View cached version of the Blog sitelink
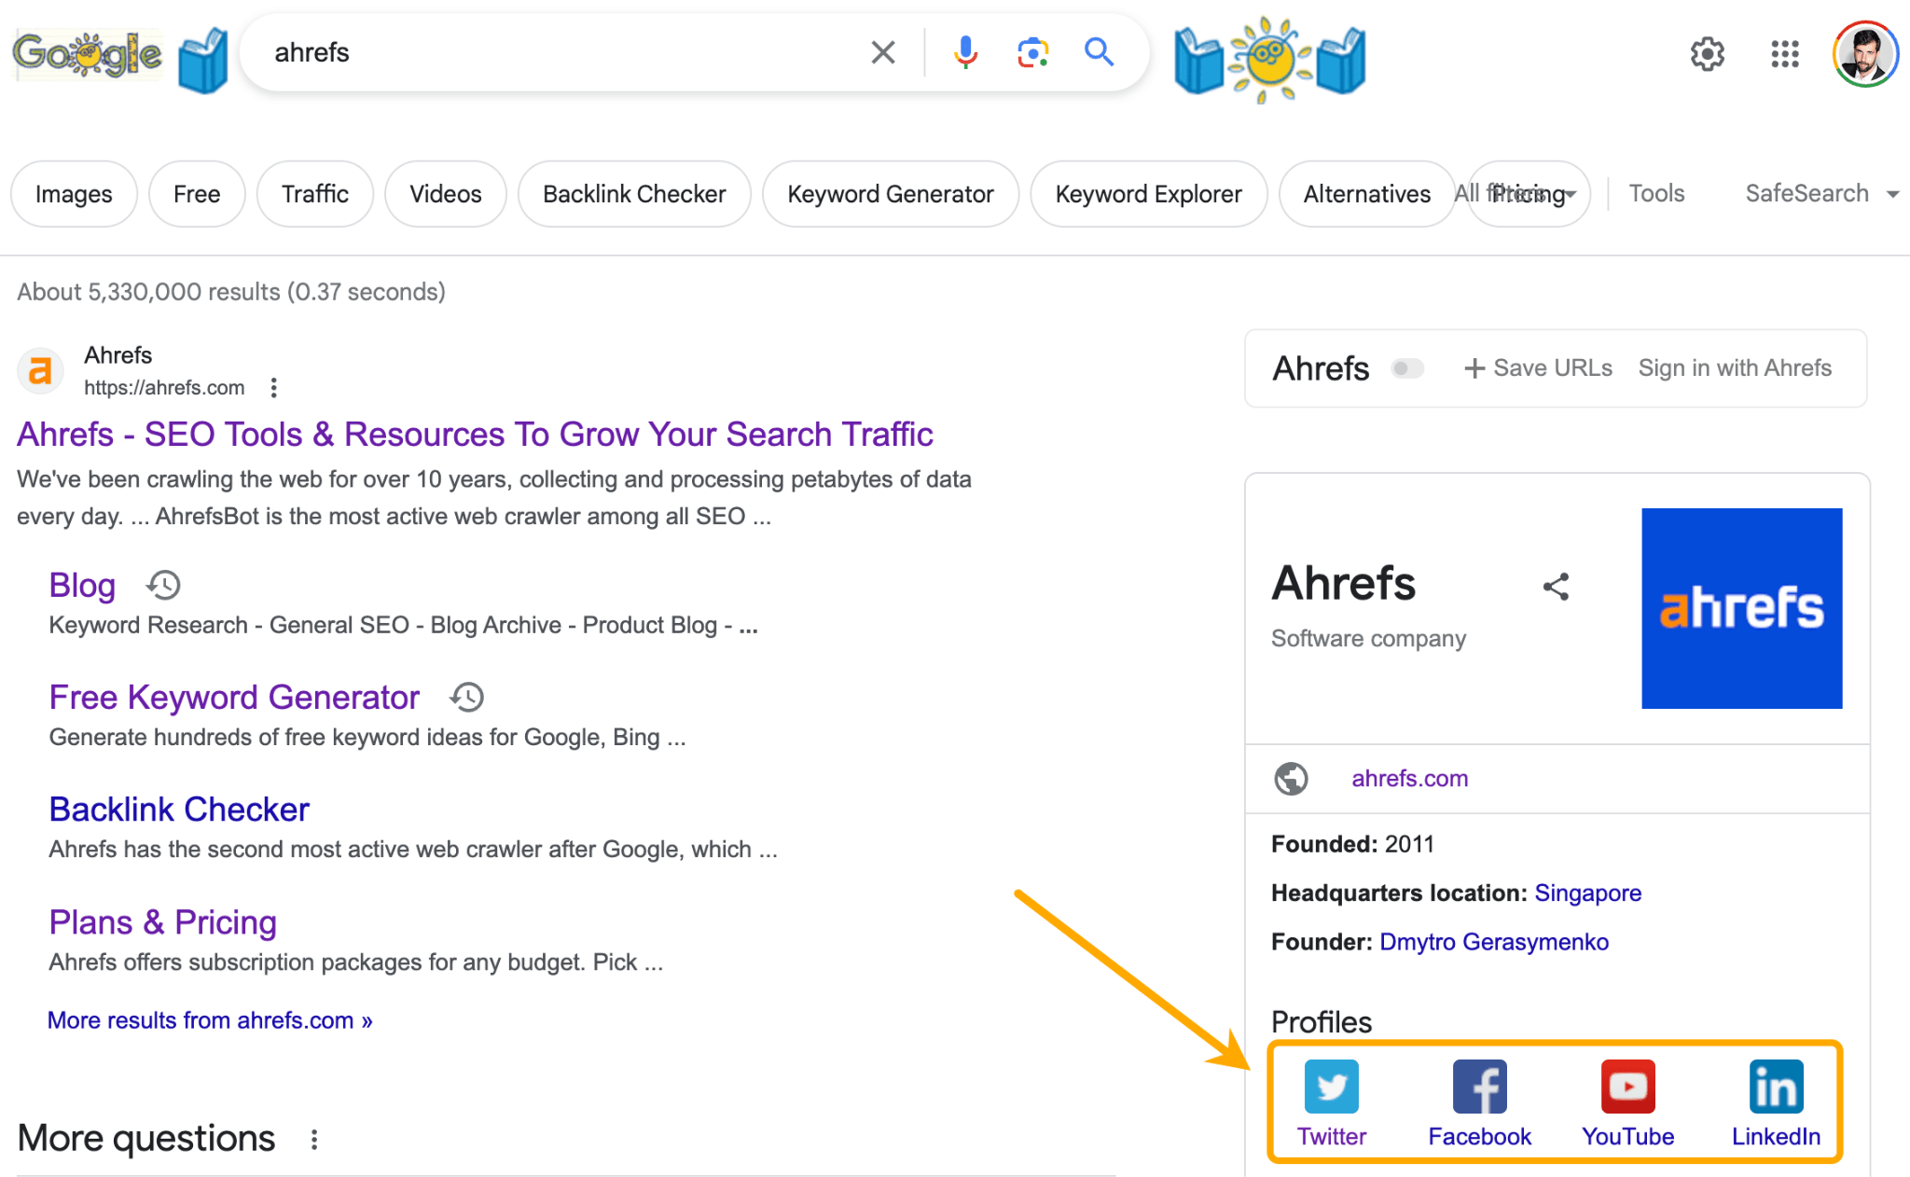This screenshot has height=1177, width=1910. point(162,584)
